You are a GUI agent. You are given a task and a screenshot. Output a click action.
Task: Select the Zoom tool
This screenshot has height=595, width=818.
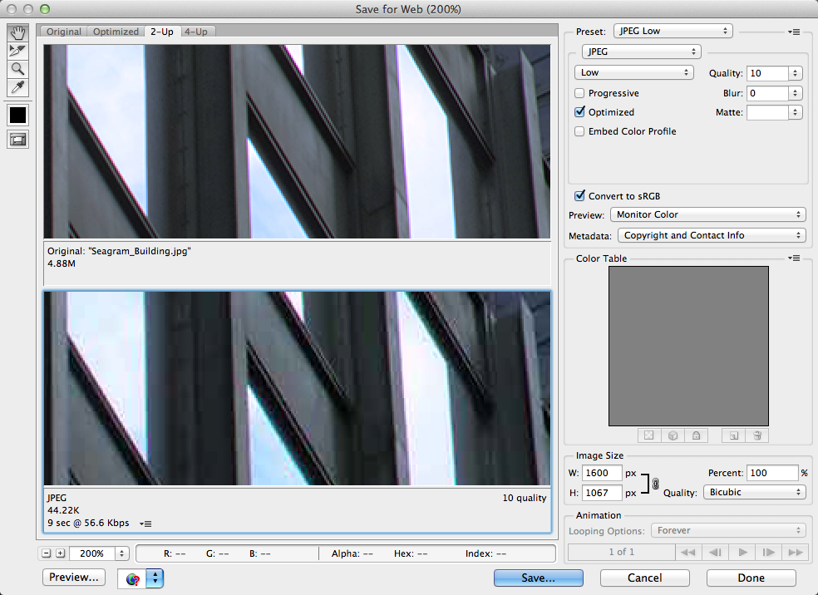(x=17, y=69)
